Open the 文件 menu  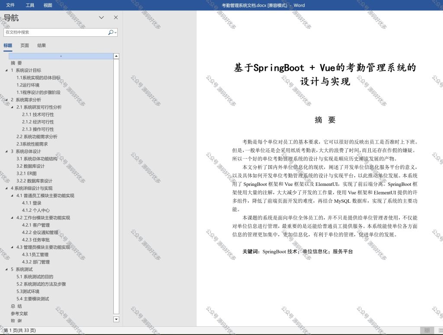(10, 5)
